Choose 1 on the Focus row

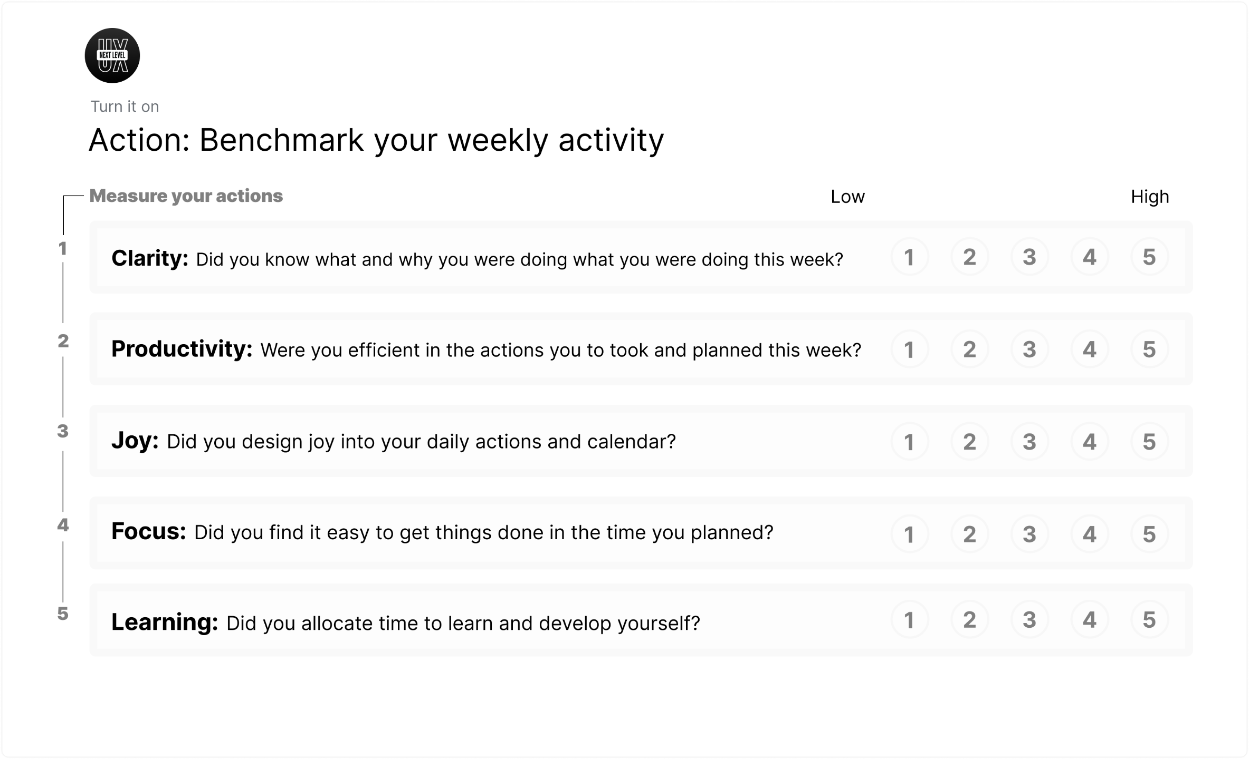910,534
